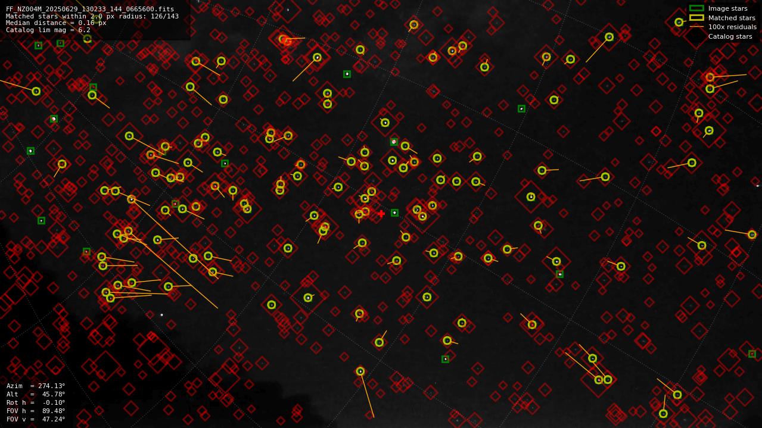This screenshot has width=762, height=428.
Task: Click the orange 100x residuals legend line
Action: click(x=696, y=27)
